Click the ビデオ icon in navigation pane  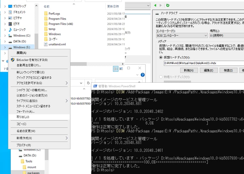10,24
